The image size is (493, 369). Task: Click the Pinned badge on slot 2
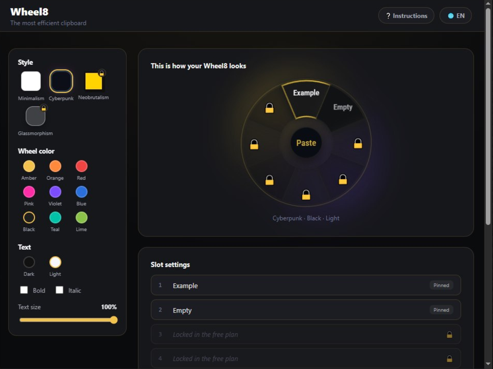(441, 310)
